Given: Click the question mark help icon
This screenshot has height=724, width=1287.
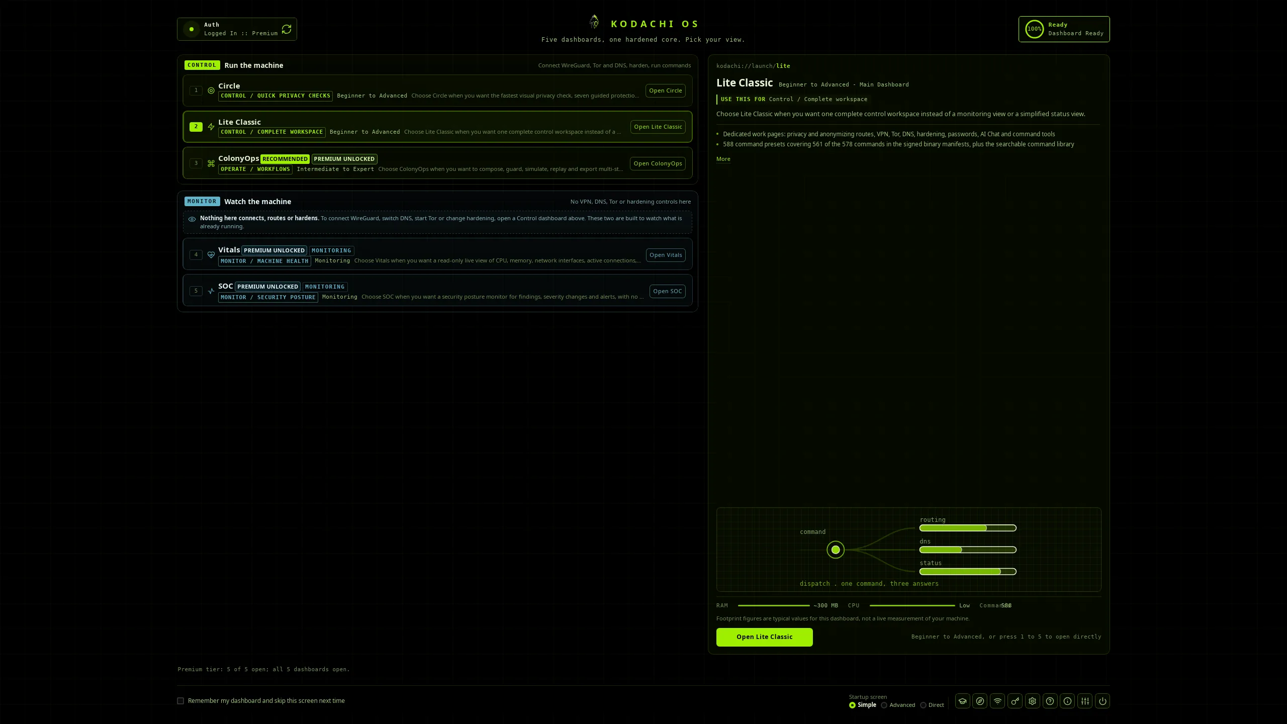Looking at the screenshot, I should click(1050, 701).
